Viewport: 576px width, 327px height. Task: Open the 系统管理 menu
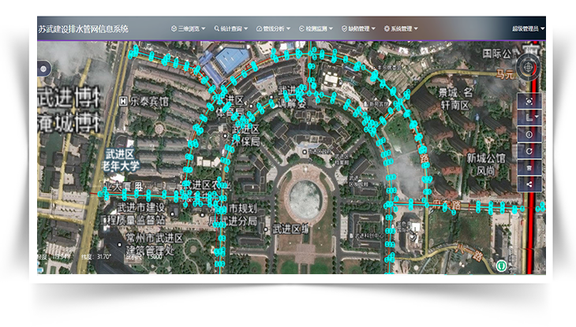coord(401,28)
